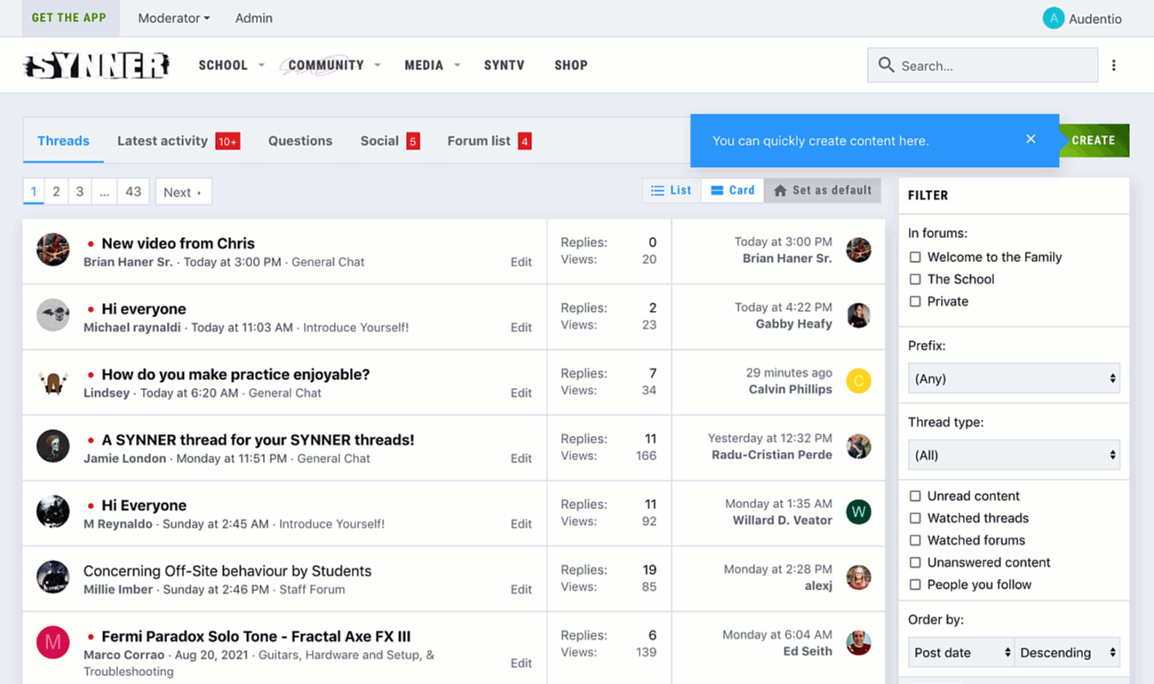Click Calvin Phillips yellow avatar
The height and width of the screenshot is (684, 1154).
pyautogui.click(x=858, y=381)
